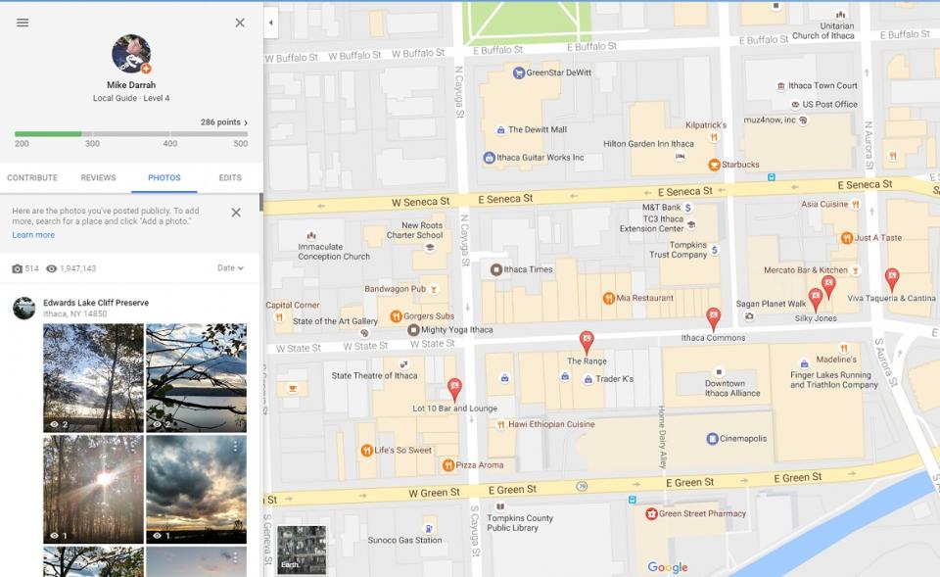Image resolution: width=940 pixels, height=577 pixels.
Task: Click the bus stop icon on E Green St
Action: point(632,500)
